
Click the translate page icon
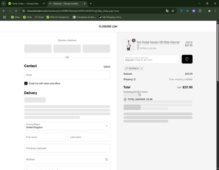pyautogui.click(x=167, y=11)
